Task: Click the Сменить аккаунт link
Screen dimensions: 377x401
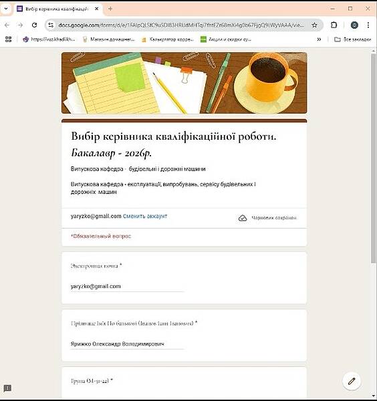Action: 145,217
